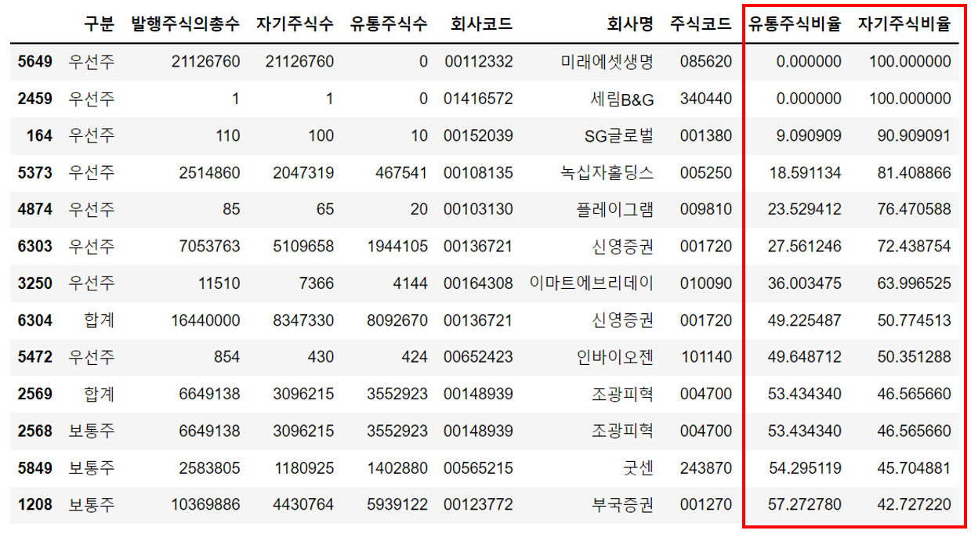The width and height of the screenshot is (971, 534).
Task: Click company name 인바이오젠
Action: 615,357
